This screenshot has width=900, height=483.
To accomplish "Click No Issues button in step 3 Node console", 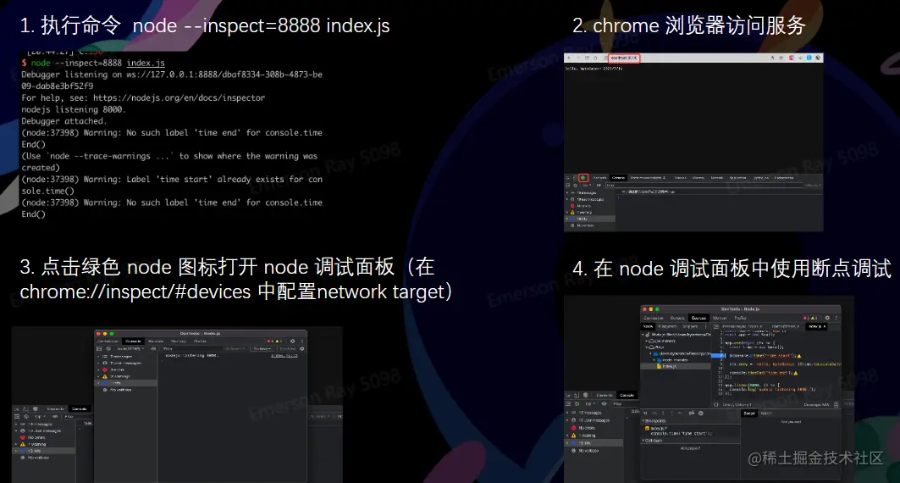I will [x=262, y=348].
